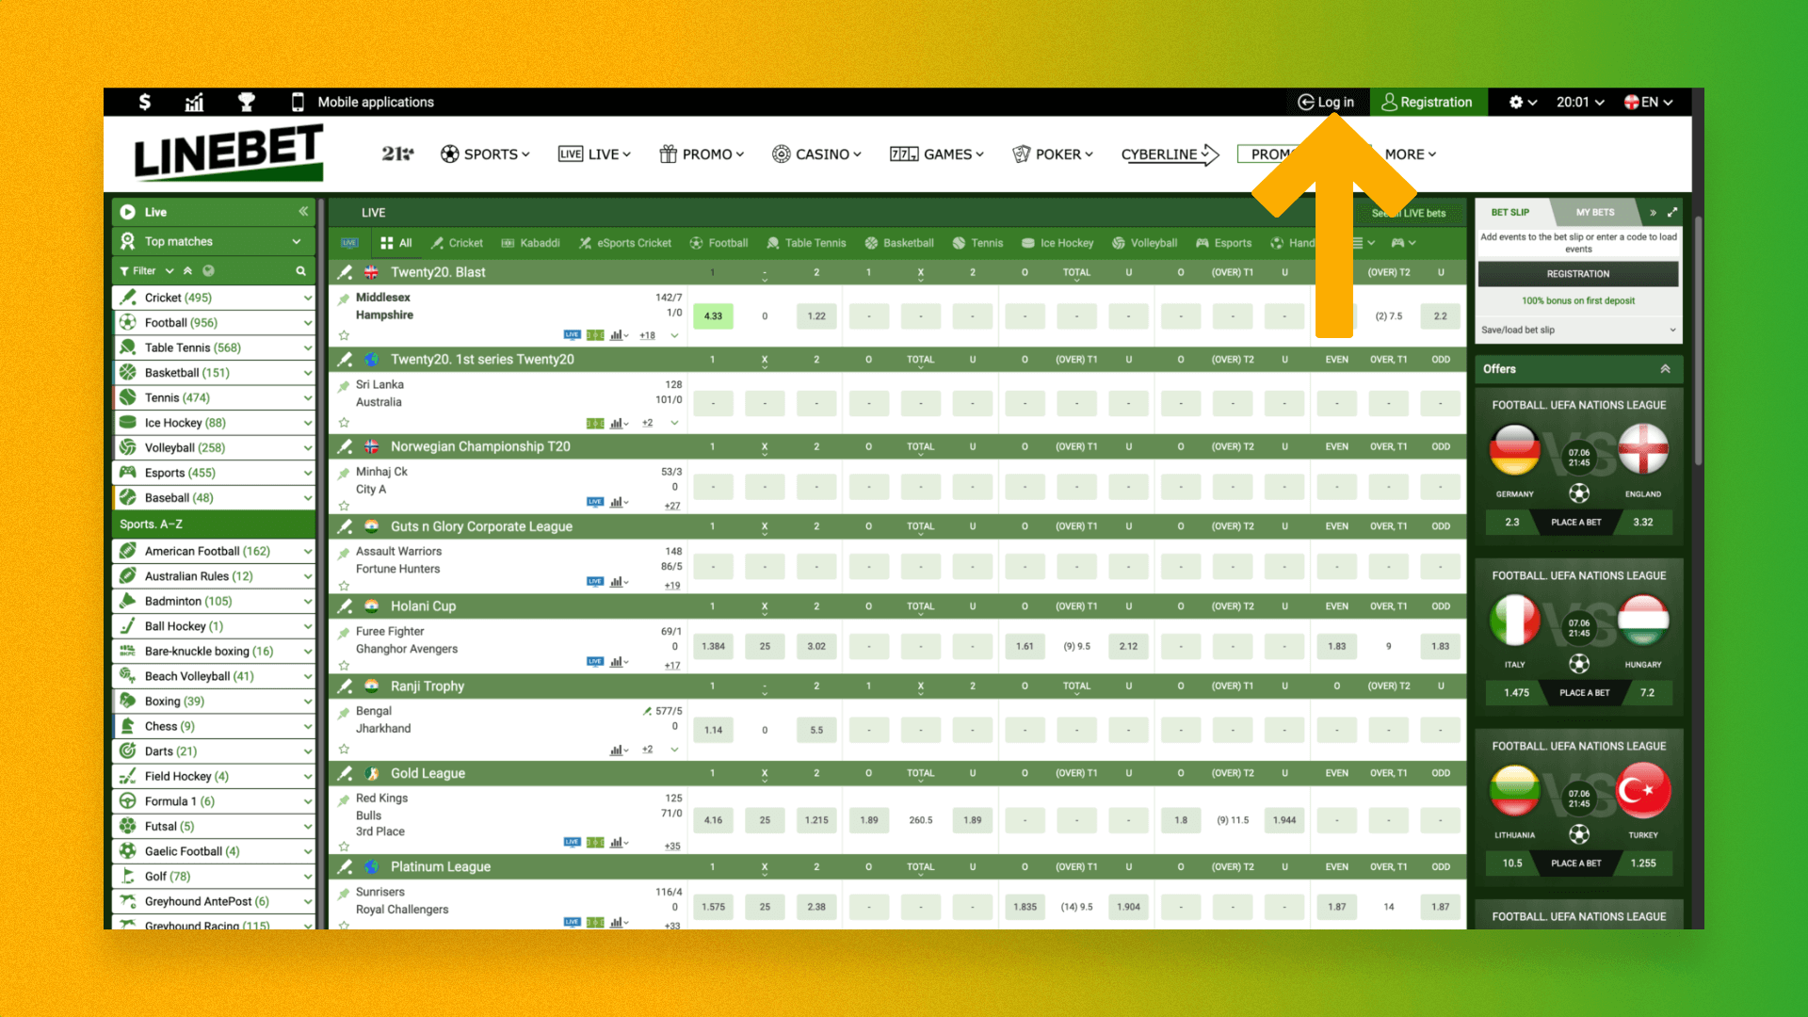Pin the Assault Warriors match

point(344,554)
